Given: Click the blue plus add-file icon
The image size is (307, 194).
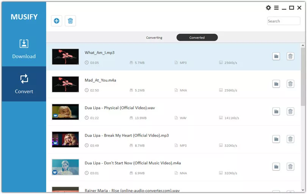Looking at the screenshot, I should coord(56,21).
